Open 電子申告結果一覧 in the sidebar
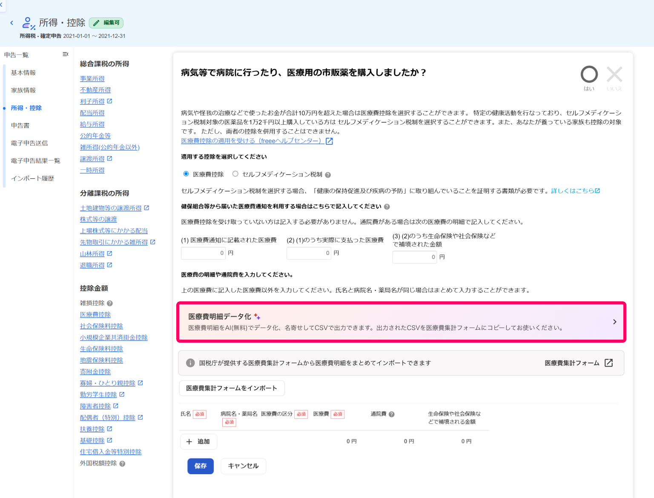Viewport: 654px width, 498px height. pyautogui.click(x=36, y=161)
